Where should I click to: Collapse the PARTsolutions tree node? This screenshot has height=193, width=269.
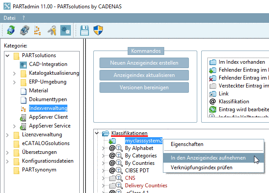click(7, 55)
